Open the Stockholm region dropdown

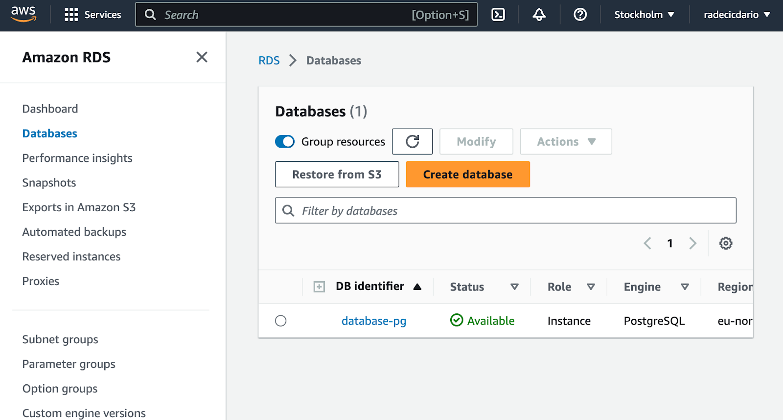tap(644, 15)
